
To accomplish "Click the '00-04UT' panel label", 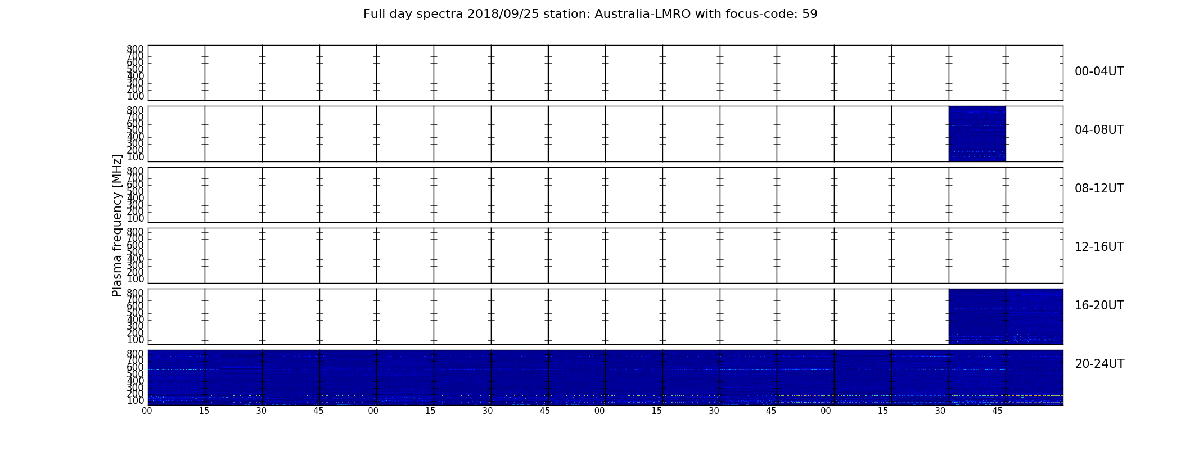I will 1099,71.
